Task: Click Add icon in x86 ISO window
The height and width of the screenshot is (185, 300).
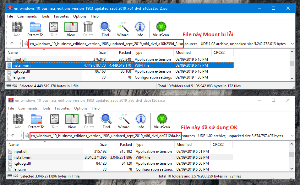Action: [18, 121]
